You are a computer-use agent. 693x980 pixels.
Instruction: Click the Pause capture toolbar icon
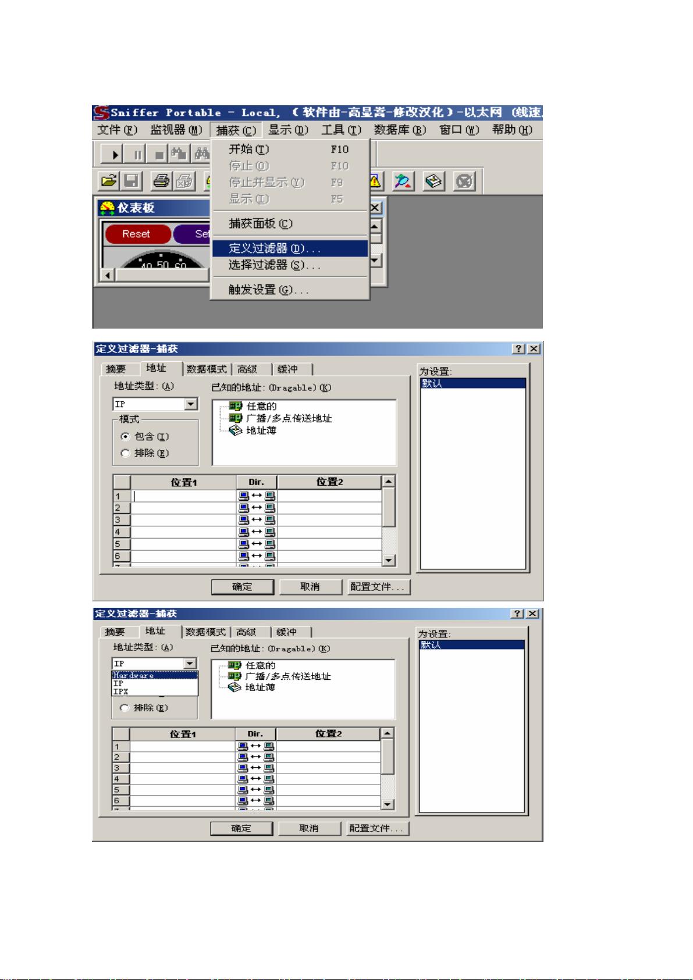[x=138, y=155]
